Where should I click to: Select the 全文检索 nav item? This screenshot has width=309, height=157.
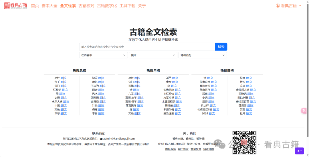pos(68,6)
